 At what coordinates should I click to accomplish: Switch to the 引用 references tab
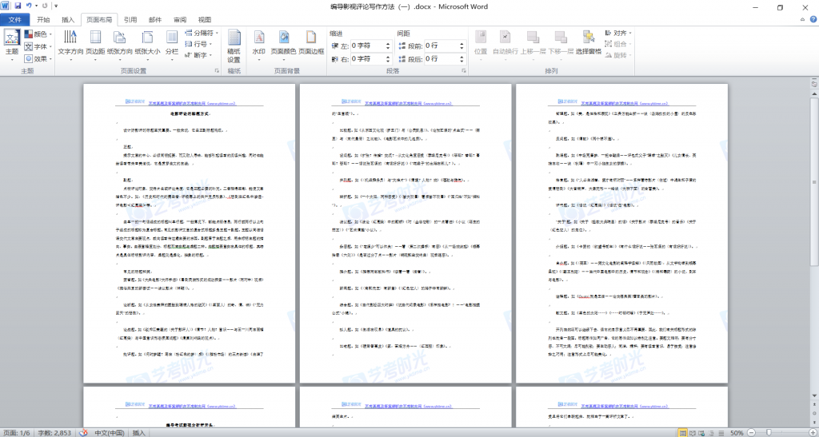click(x=130, y=19)
